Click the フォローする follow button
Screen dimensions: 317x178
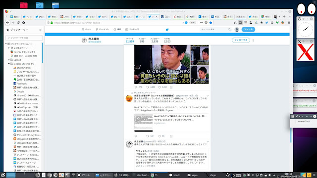[241, 40]
